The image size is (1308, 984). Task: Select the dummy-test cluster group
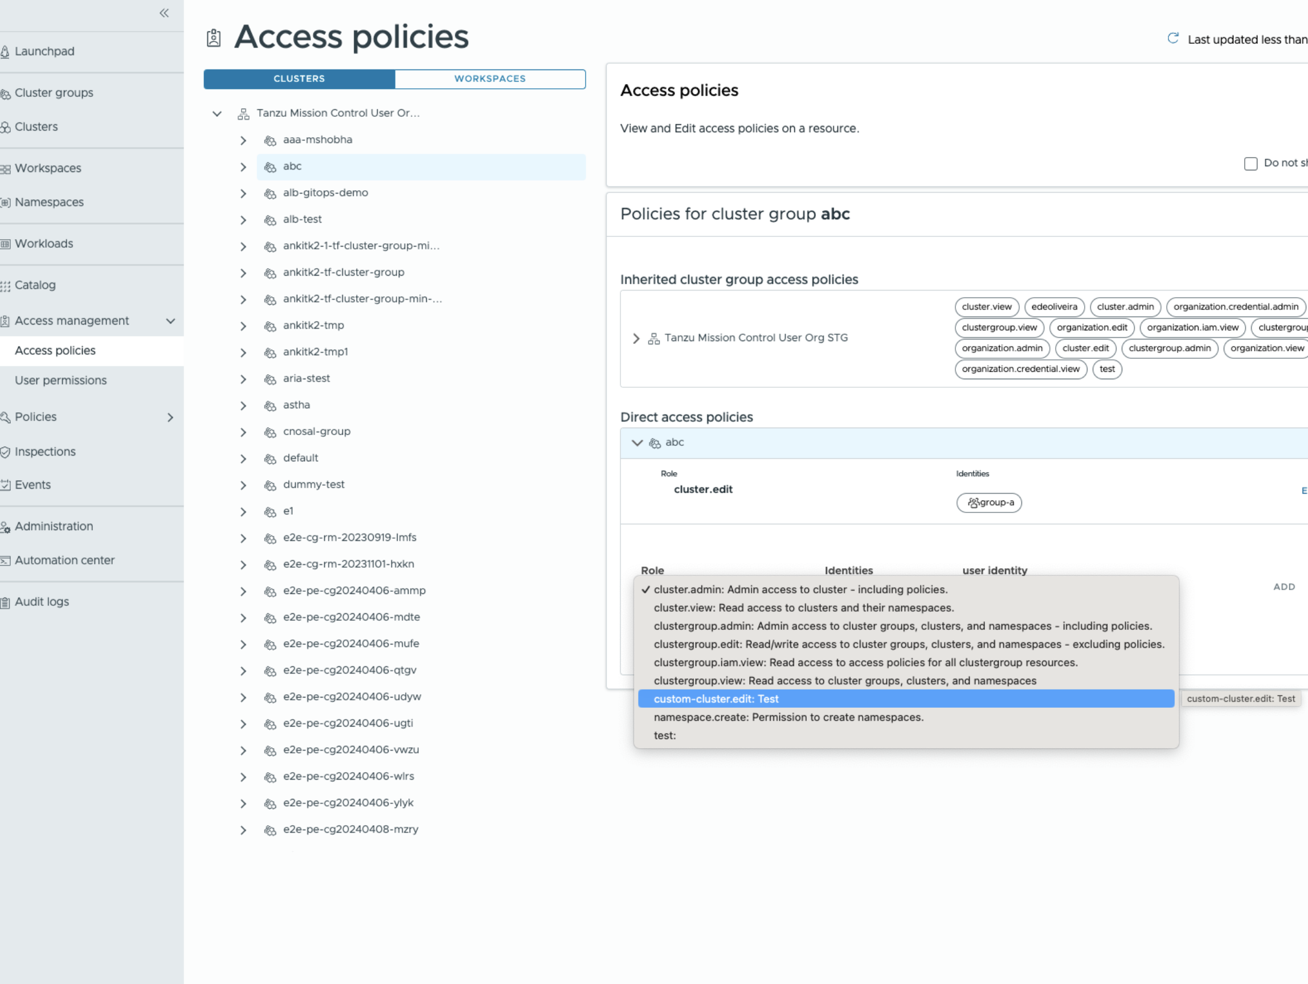tap(313, 485)
